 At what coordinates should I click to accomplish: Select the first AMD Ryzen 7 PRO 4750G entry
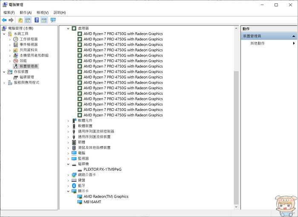pyautogui.click(x=123, y=34)
